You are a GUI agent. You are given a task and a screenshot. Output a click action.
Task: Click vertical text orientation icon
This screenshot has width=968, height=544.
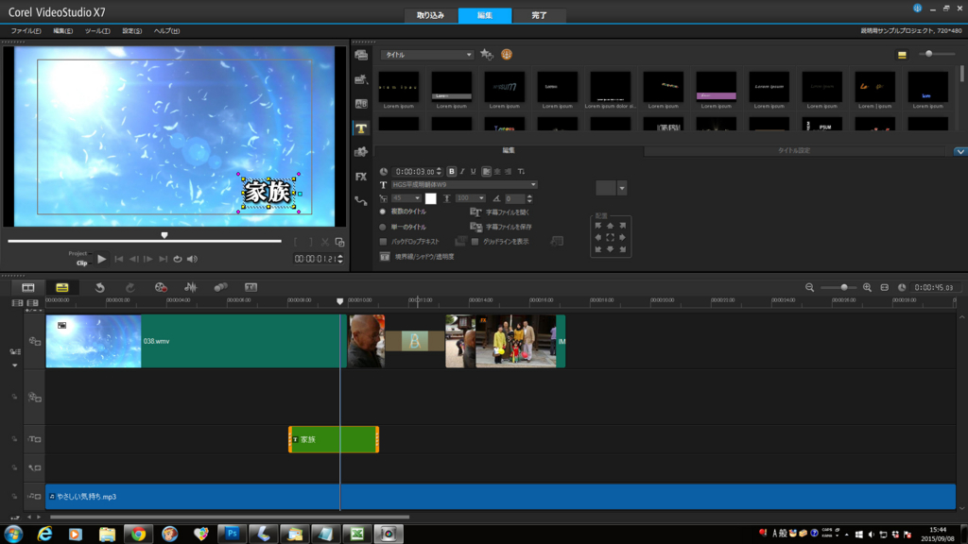click(x=521, y=172)
